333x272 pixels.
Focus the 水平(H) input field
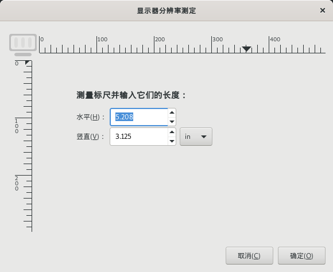pyautogui.click(x=139, y=117)
